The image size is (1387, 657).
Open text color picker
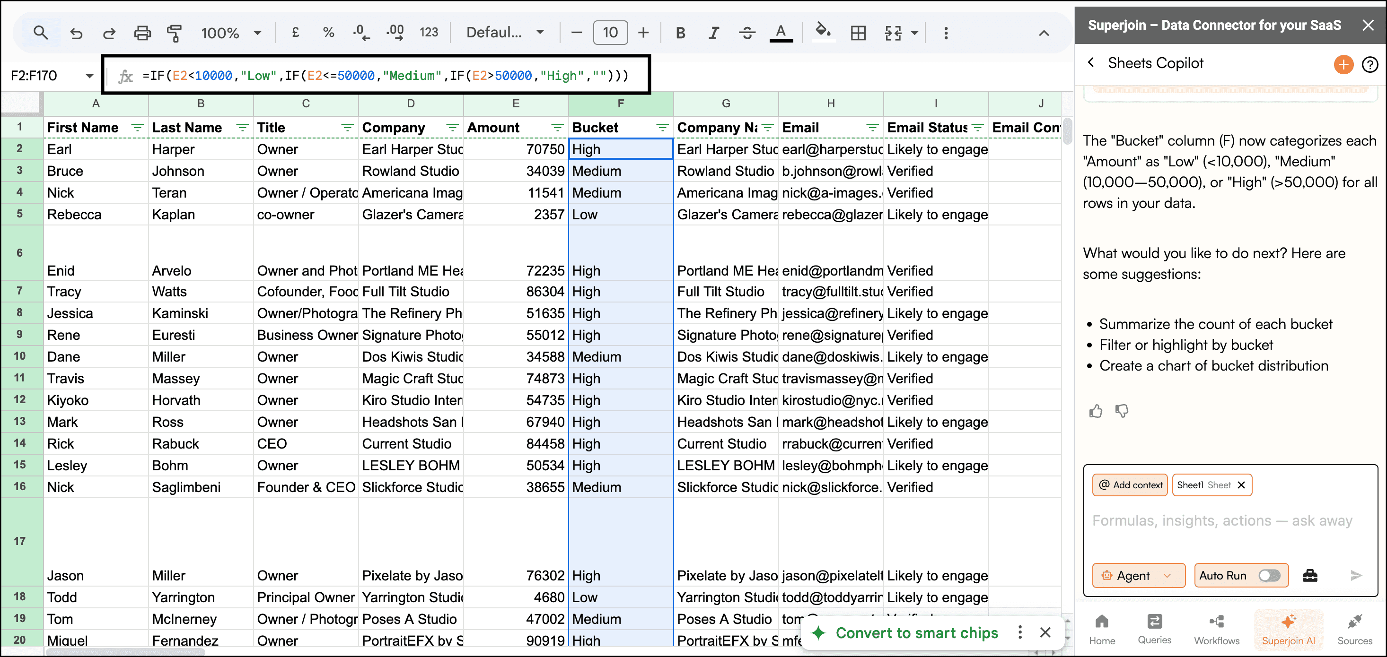coord(781,34)
